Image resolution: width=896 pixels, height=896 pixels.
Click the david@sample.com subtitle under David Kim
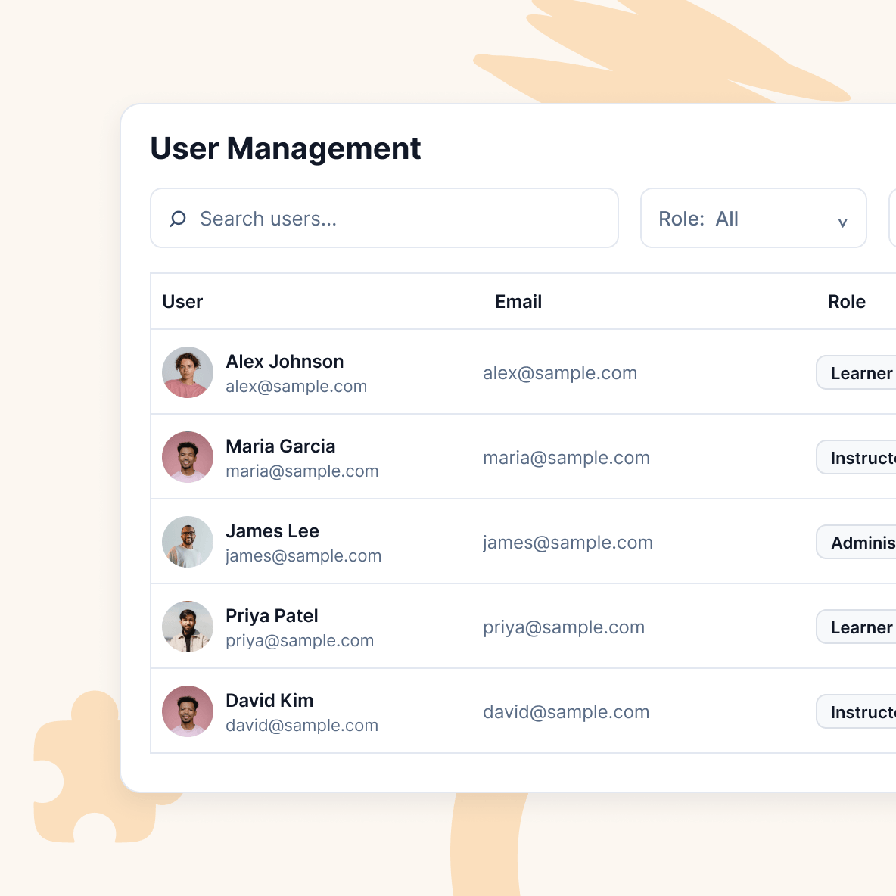tap(302, 725)
